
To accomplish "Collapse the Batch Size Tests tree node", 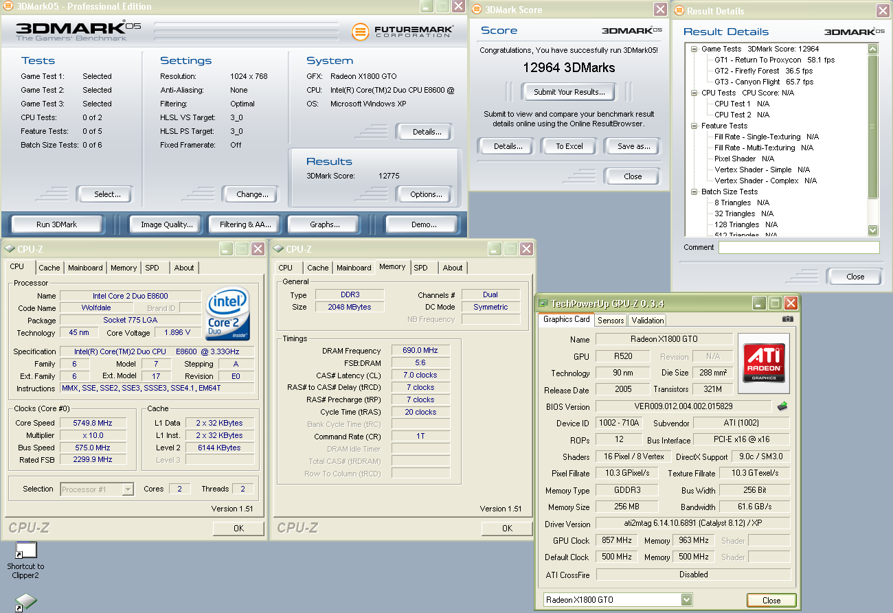I will pyautogui.click(x=695, y=192).
